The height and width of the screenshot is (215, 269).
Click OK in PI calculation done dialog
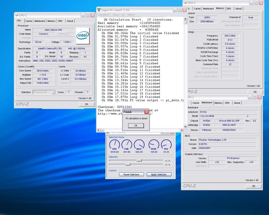(x=136, y=126)
